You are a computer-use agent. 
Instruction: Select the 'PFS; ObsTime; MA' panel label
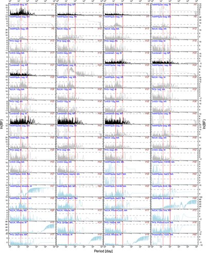pyautogui.click(x=19, y=235)
